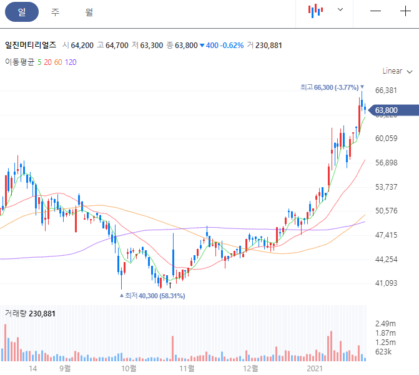The width and height of the screenshot is (419, 375).
Task: Click the opening price 64,200 value
Action: [82, 46]
